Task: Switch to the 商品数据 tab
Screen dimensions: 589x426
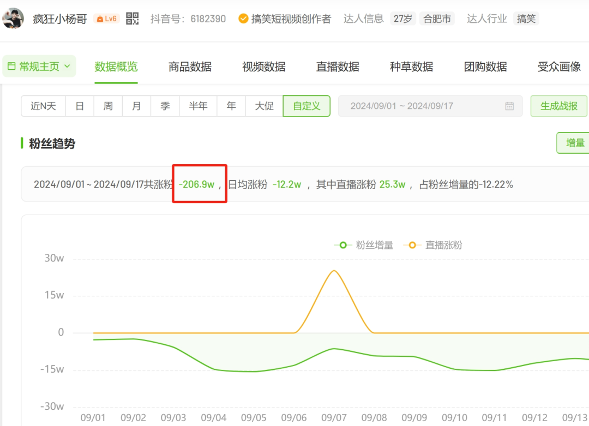Action: pyautogui.click(x=190, y=67)
